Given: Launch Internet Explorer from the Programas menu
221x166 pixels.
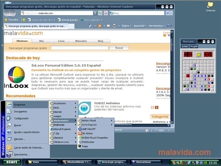Looking at the screenshot, I should tap(63, 129).
